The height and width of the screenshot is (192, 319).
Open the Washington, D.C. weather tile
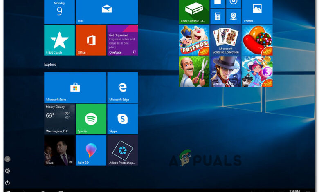point(59,119)
